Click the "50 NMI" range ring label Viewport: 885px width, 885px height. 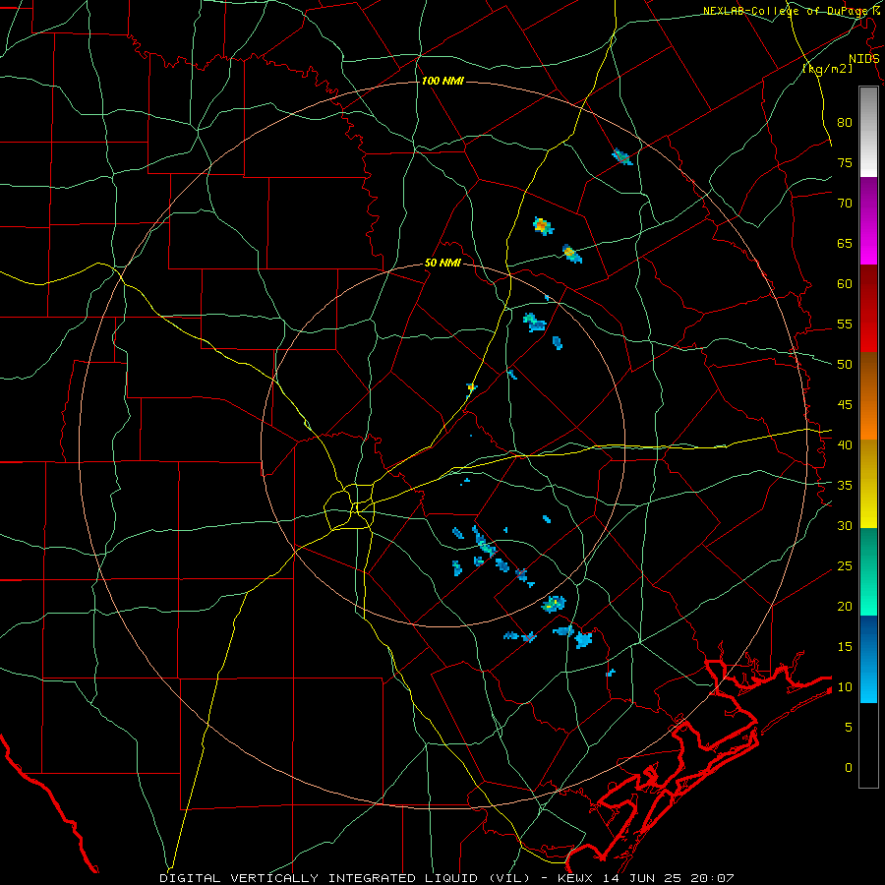(442, 263)
